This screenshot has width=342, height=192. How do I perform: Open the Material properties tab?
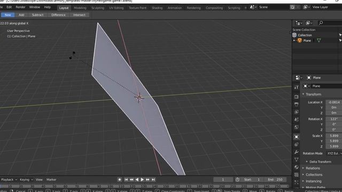[296, 167]
